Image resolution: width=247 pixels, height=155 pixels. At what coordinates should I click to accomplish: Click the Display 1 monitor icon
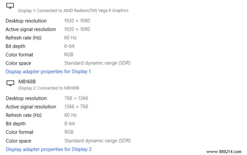point(10,6)
